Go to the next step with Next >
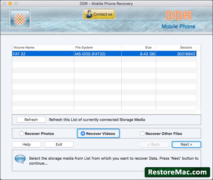 coord(186,144)
